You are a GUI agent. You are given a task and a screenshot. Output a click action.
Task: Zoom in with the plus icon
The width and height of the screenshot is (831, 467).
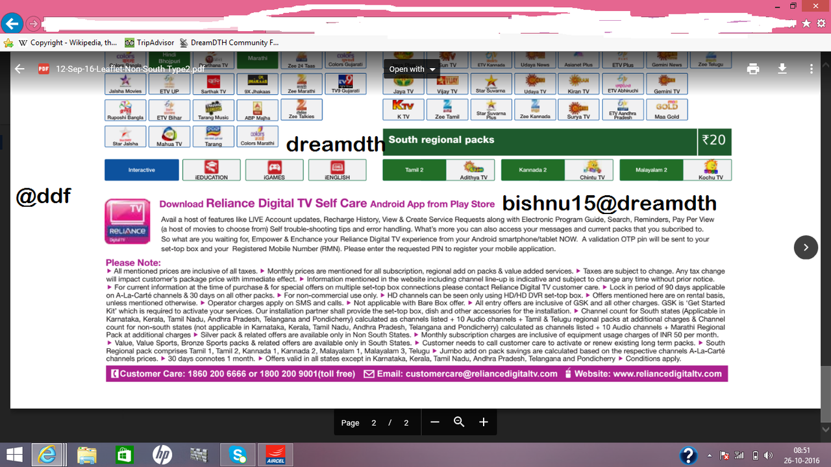tap(484, 422)
